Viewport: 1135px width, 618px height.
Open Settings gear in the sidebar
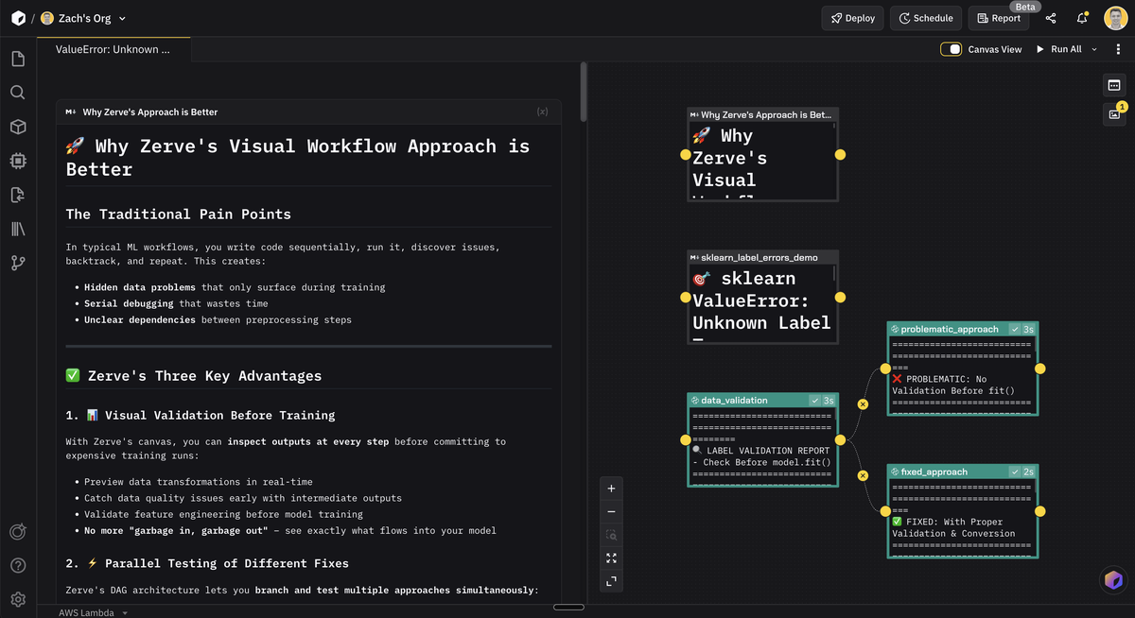point(17,599)
